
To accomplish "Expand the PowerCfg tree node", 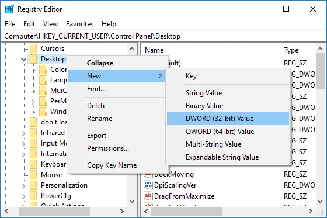I will click(23, 196).
